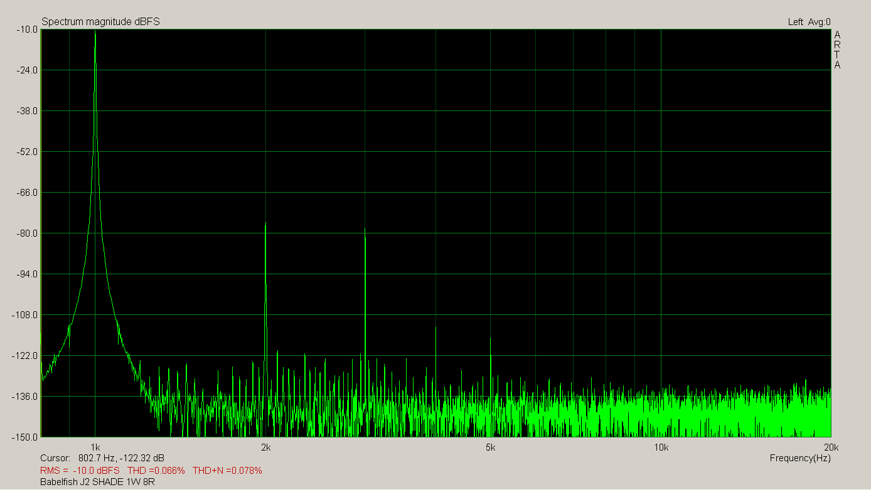The height and width of the screenshot is (492, 871).
Task: Click the 'THD =0.066%' readout
Action: click(x=156, y=470)
